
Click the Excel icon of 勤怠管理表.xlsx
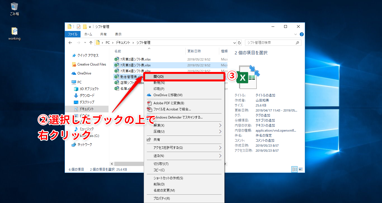pos(117,77)
